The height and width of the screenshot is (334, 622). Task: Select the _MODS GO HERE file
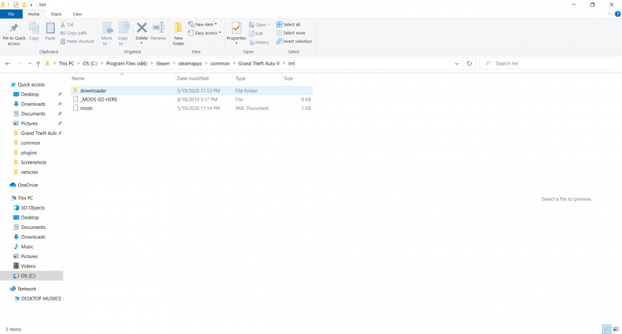tap(192, 100)
